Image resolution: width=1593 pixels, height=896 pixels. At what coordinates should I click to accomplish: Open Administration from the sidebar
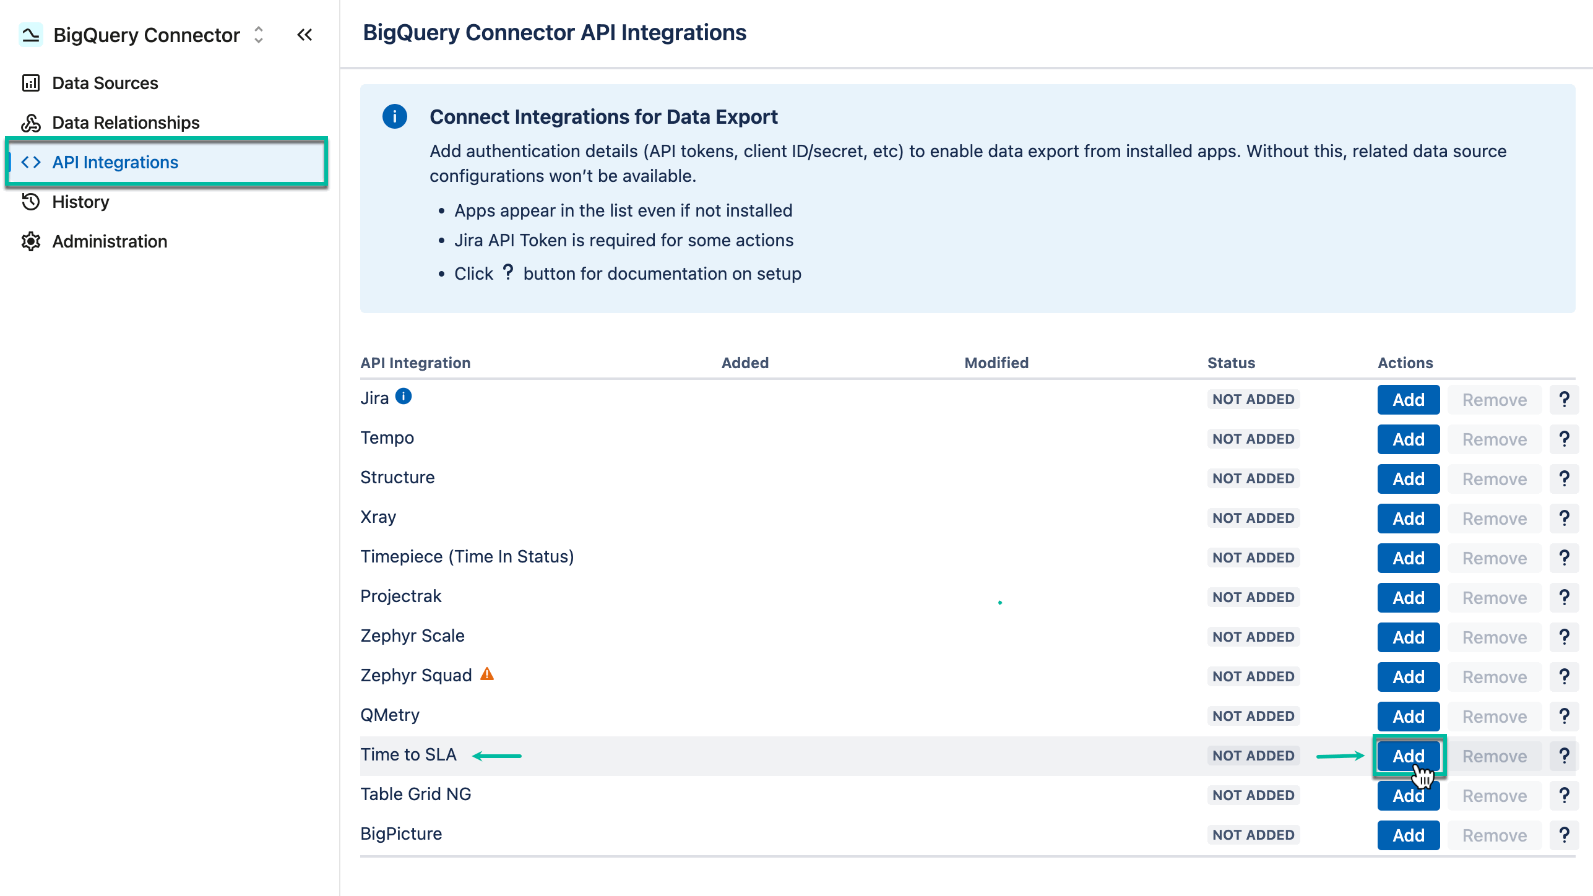(109, 241)
